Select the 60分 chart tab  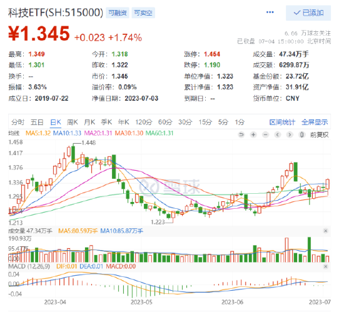pyautogui.click(x=165, y=122)
